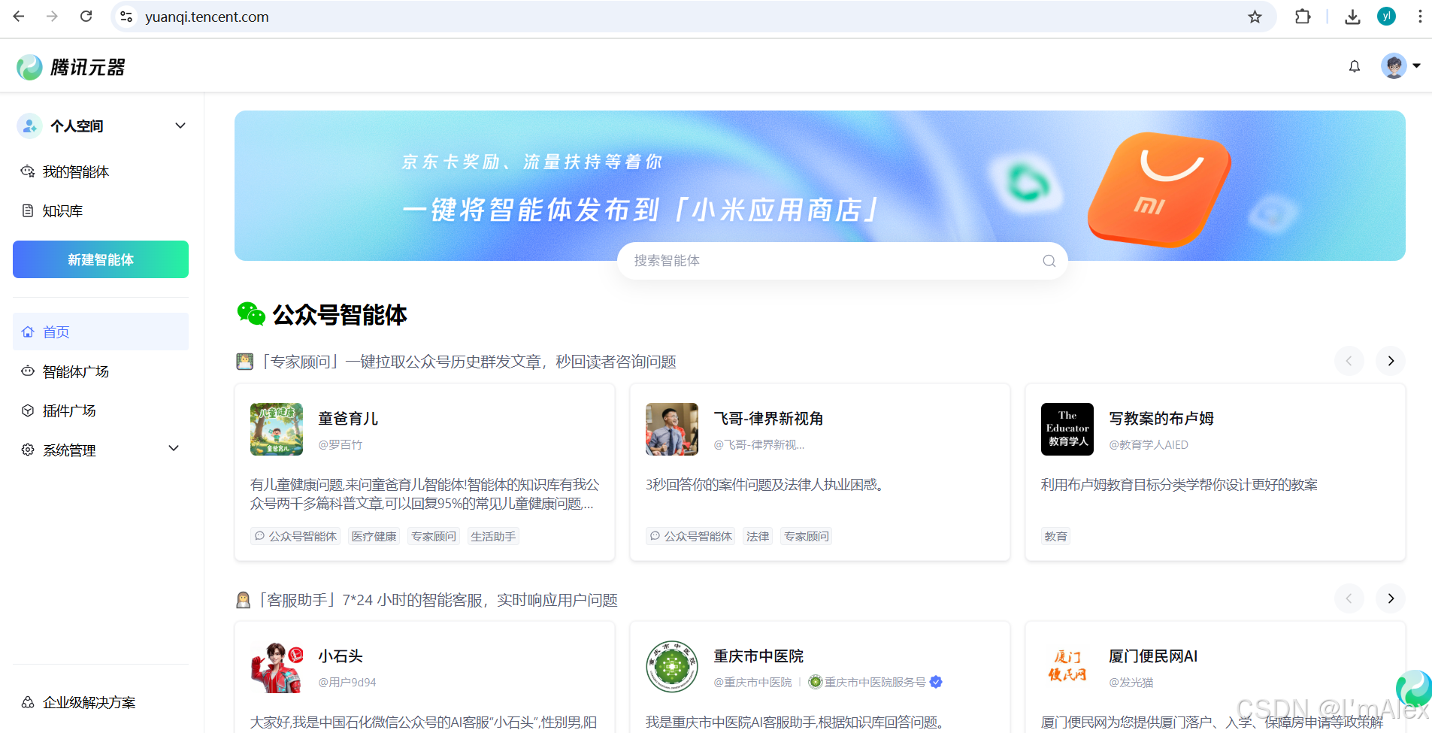Viewport: 1432px width, 733px height.
Task: Click 法律 tag on 飞哥 card
Action: pos(758,536)
